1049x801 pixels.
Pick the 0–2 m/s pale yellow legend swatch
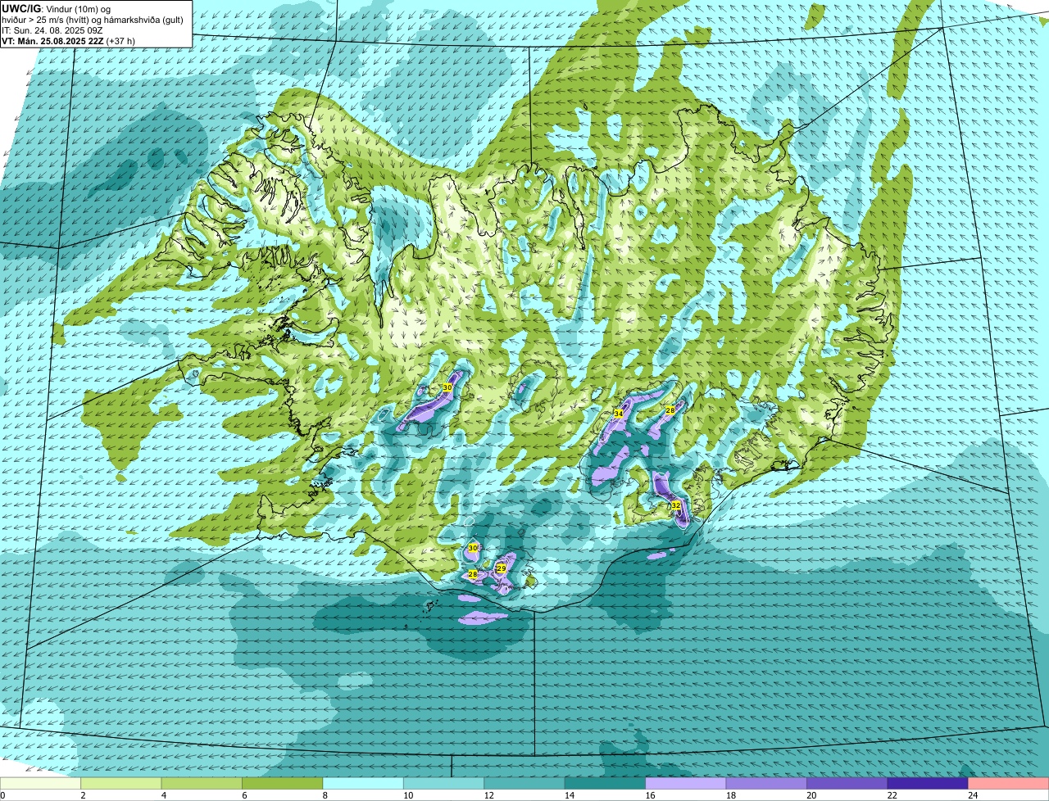(41, 784)
